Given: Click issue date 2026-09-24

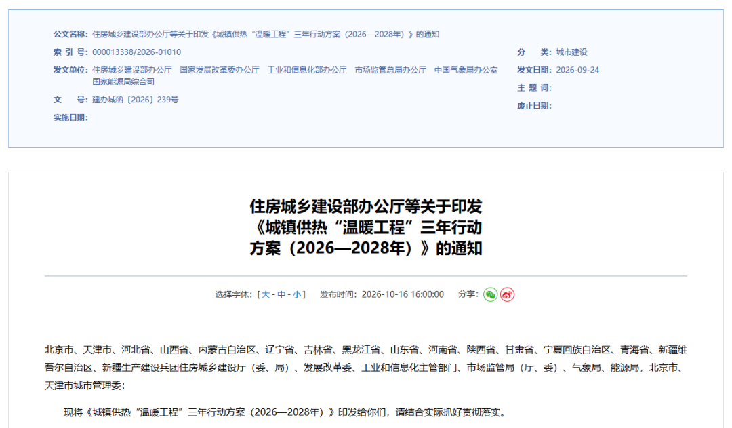Looking at the screenshot, I should click(x=577, y=70).
